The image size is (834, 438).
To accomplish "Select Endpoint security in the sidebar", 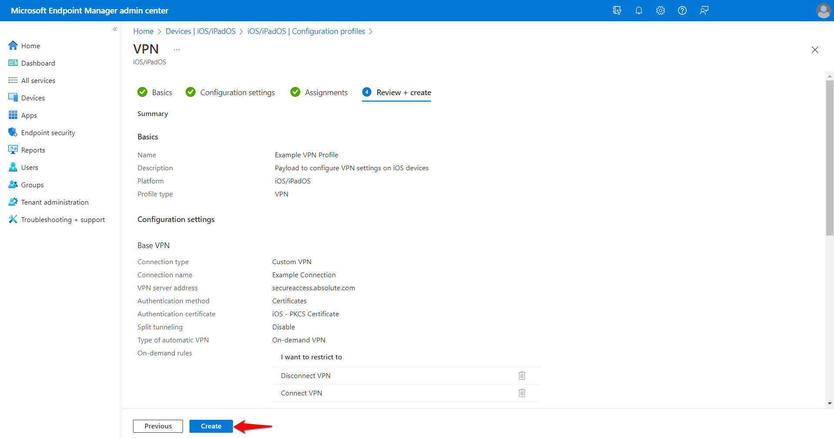I will tap(48, 132).
